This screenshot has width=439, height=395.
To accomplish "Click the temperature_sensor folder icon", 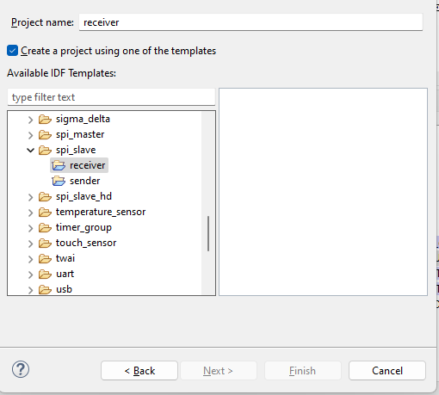I will click(45, 212).
